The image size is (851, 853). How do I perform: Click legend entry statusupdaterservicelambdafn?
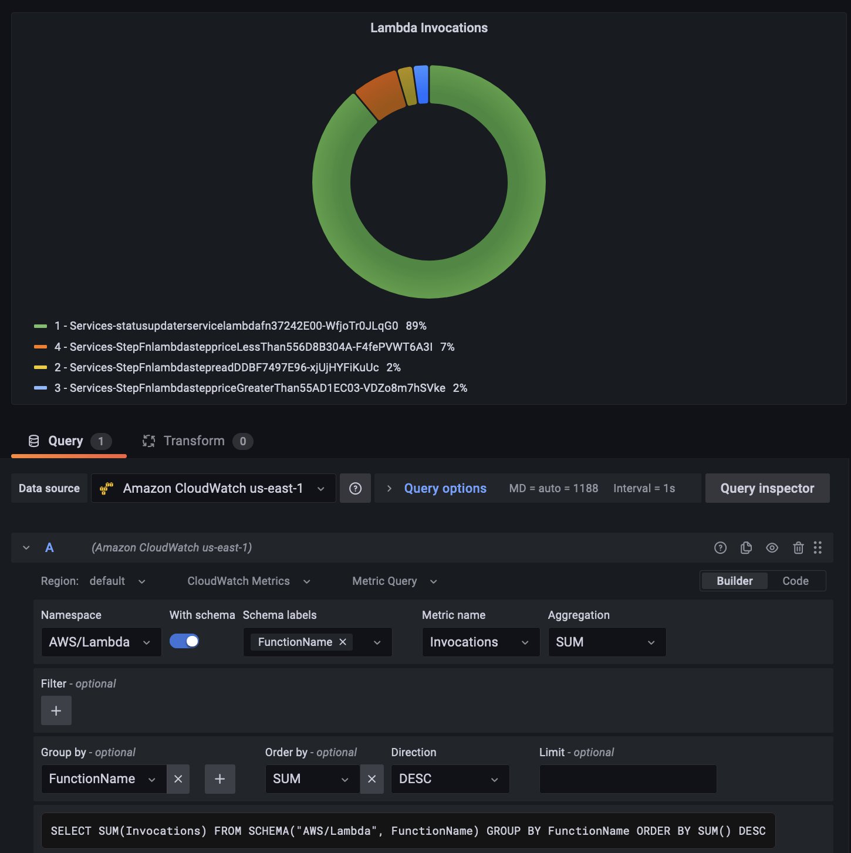227,326
